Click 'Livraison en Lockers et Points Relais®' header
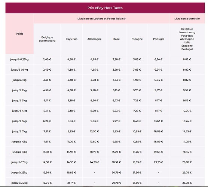208x187 pixels. (x=101, y=19)
